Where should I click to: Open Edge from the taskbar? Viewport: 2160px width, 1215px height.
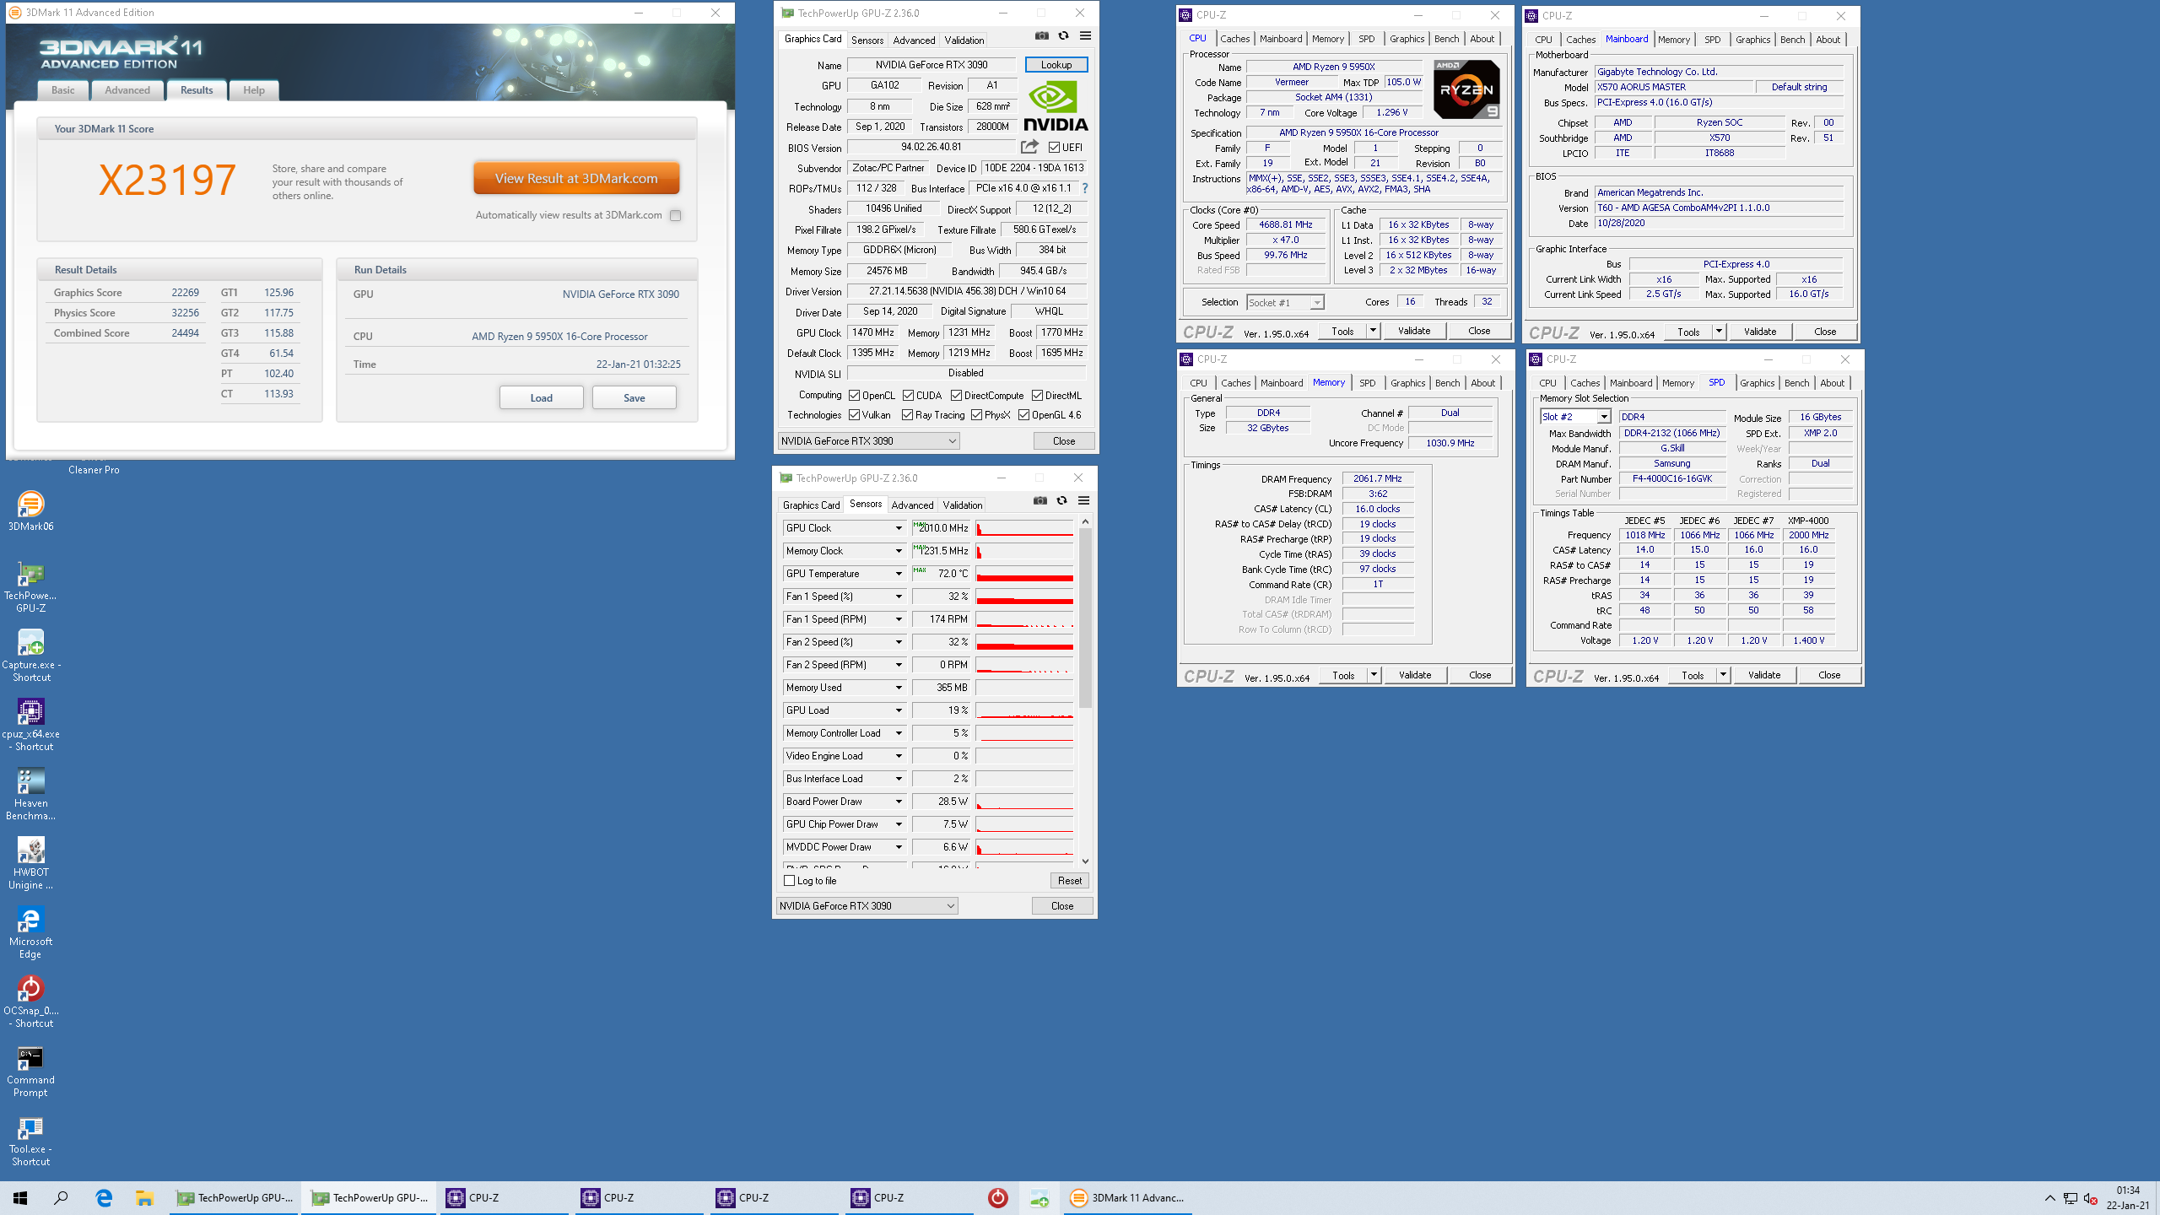[x=104, y=1197]
